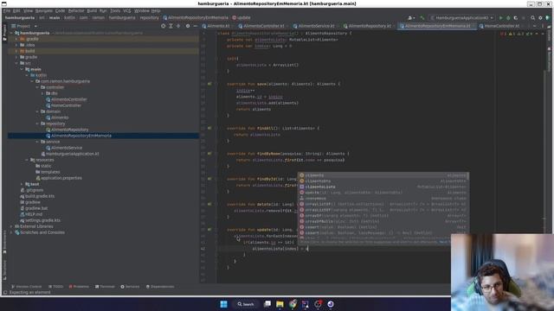This screenshot has height=311, width=554.
Task: Collapse the service package node
Action: pos(37,142)
